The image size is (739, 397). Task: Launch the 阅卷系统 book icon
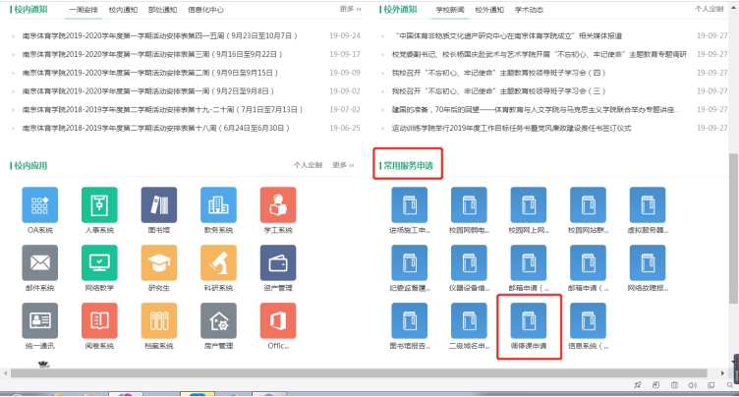coord(99,320)
